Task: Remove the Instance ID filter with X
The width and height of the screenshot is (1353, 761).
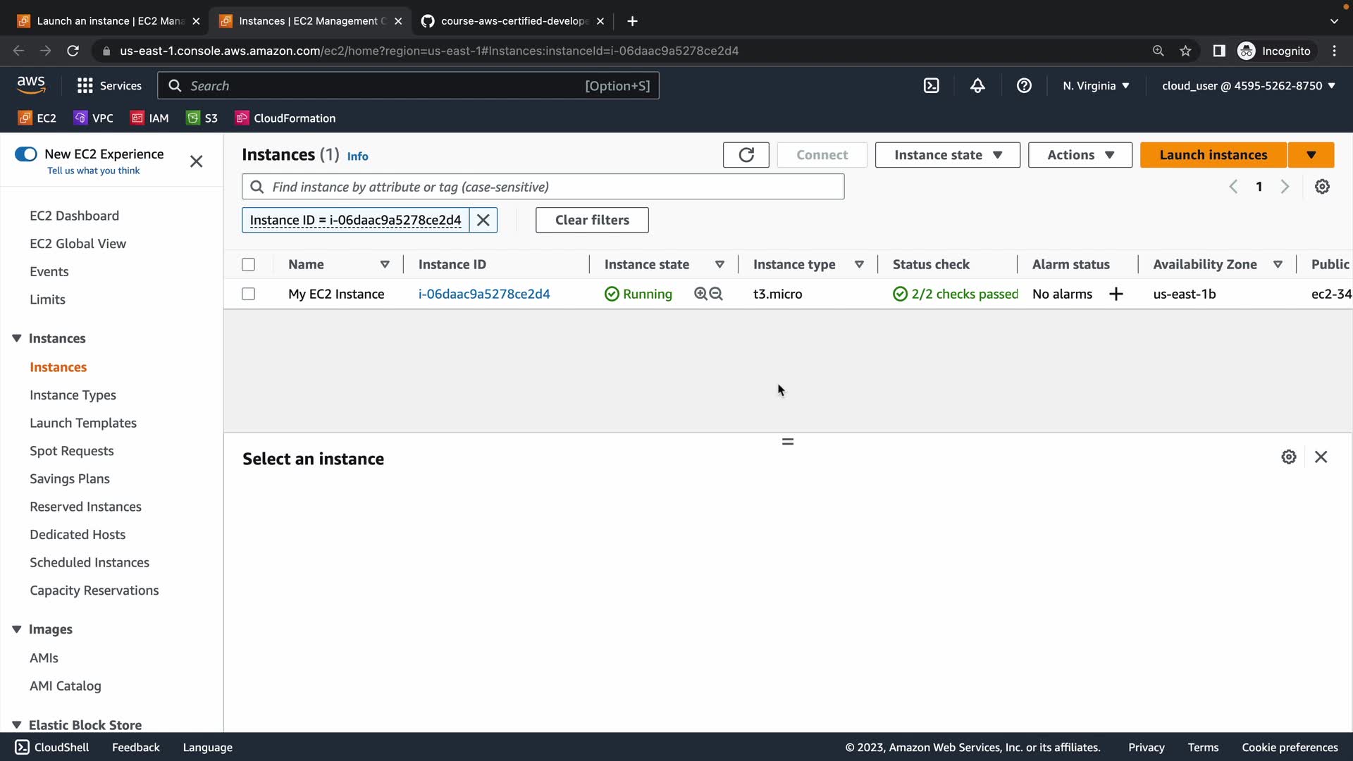Action: tap(483, 220)
